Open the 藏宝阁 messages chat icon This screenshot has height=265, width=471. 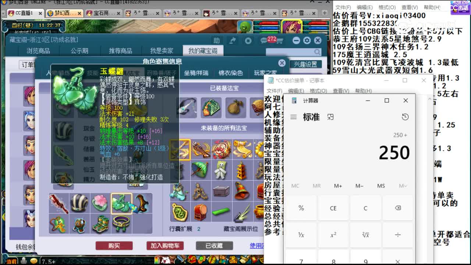[264, 40]
